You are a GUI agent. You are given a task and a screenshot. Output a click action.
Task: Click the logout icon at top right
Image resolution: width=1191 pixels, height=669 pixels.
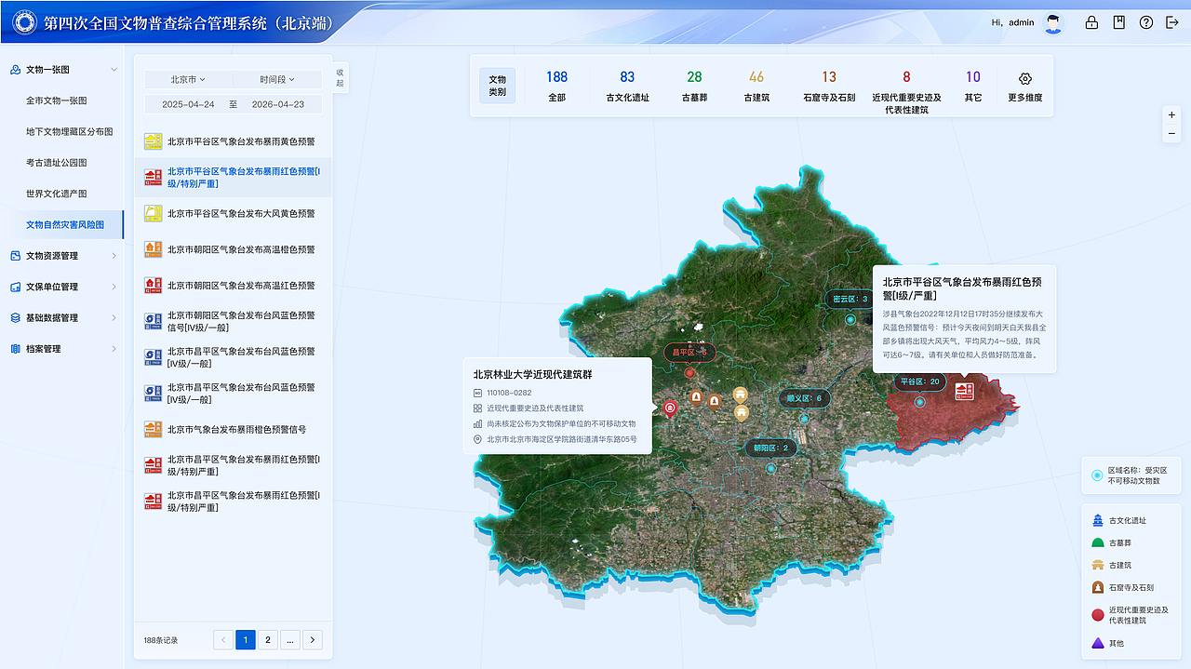click(1173, 22)
